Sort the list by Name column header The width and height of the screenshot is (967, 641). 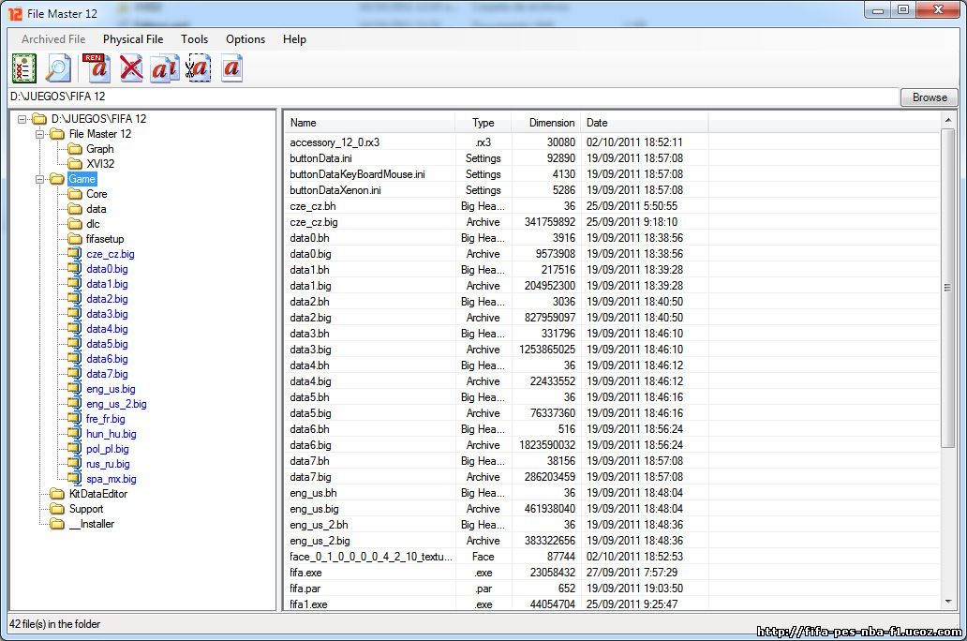tap(369, 123)
